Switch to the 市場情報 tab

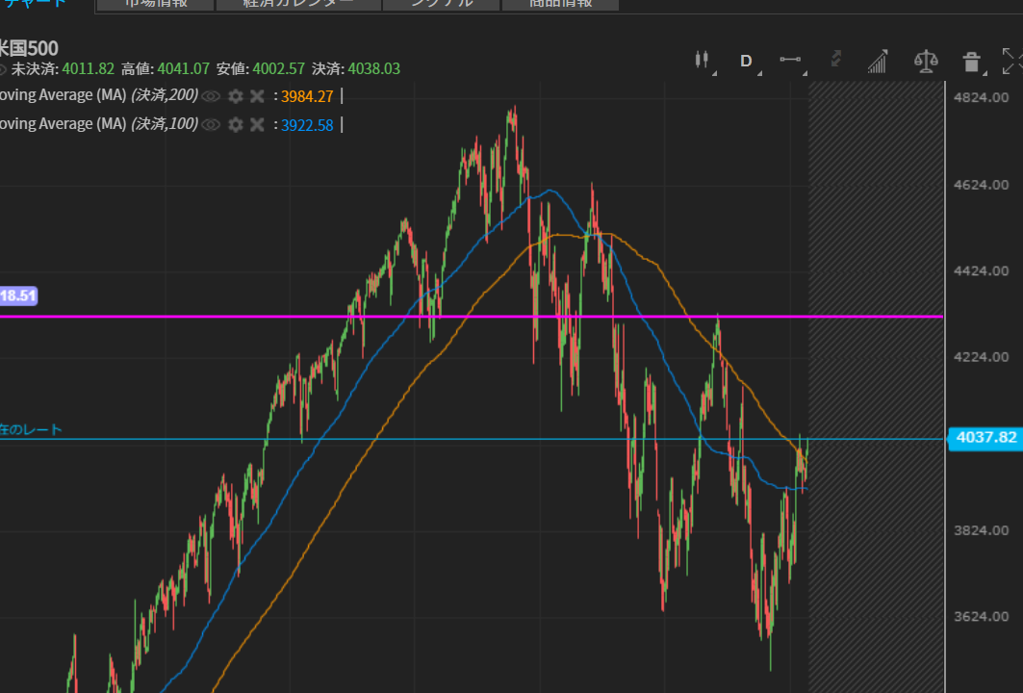tap(155, 3)
